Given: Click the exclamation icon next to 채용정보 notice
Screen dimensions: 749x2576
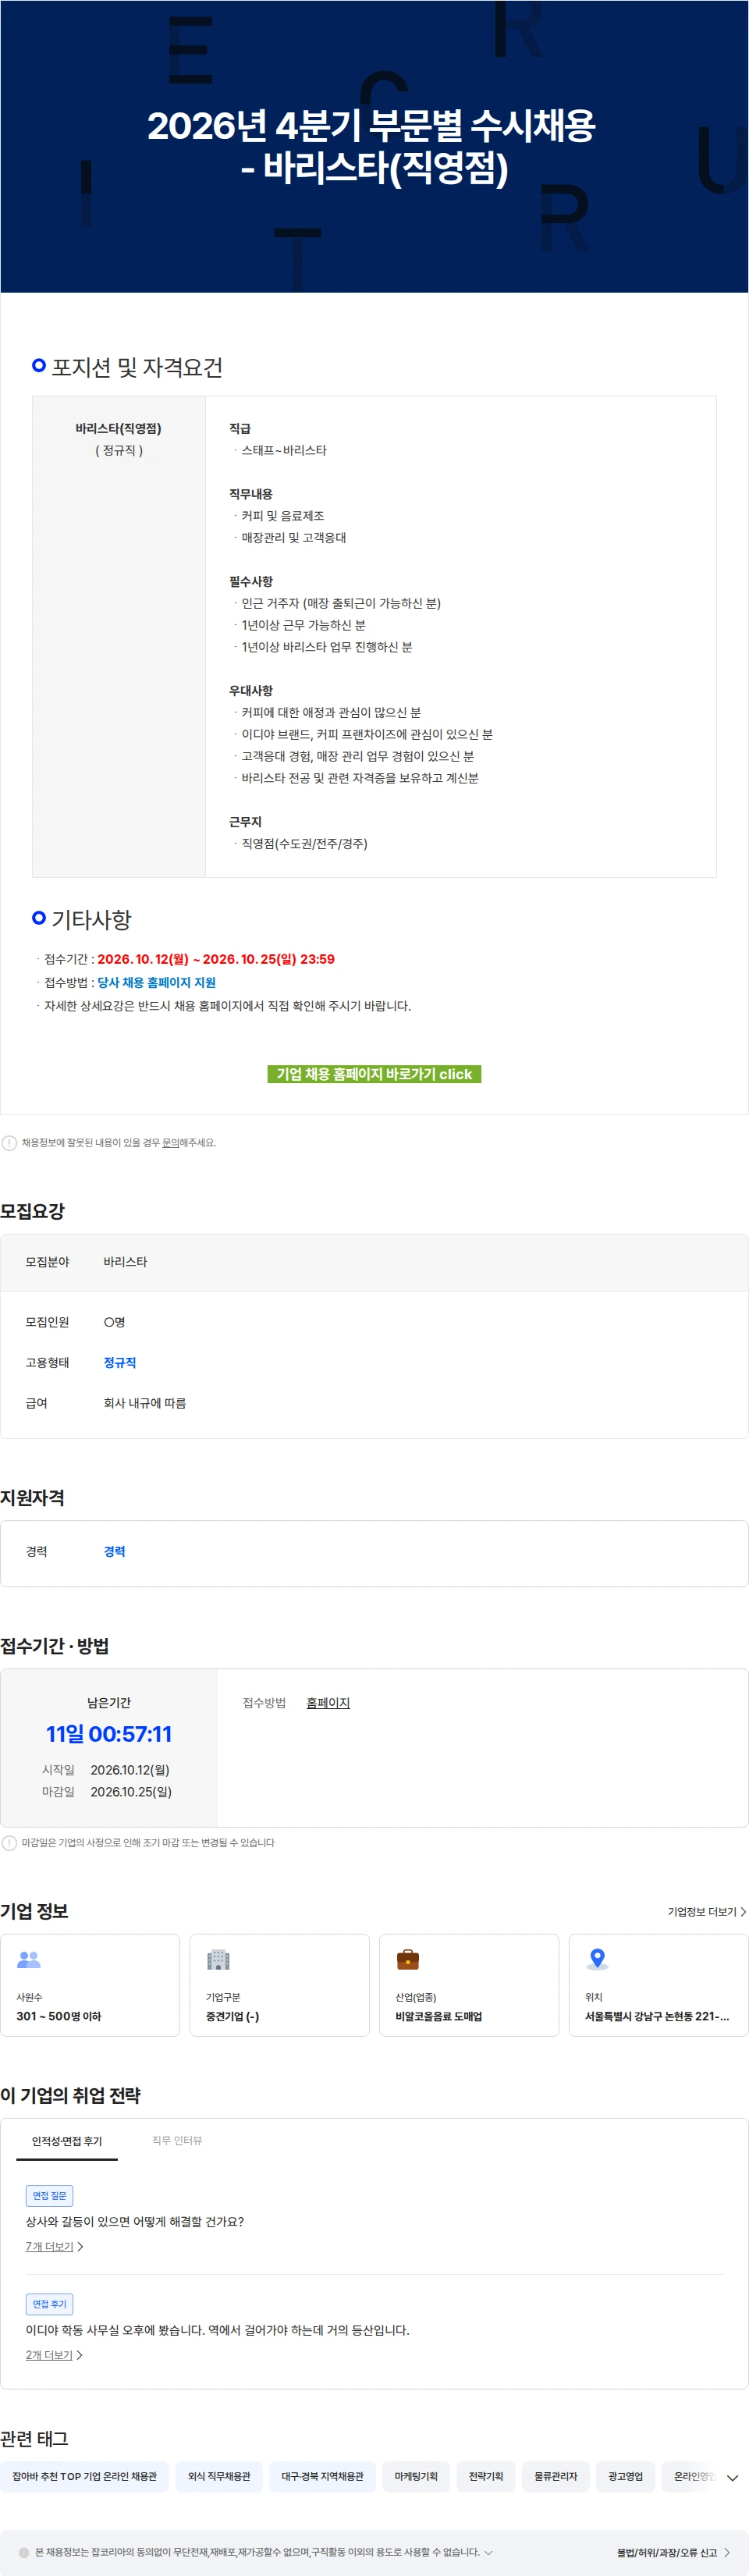Looking at the screenshot, I should point(9,1142).
